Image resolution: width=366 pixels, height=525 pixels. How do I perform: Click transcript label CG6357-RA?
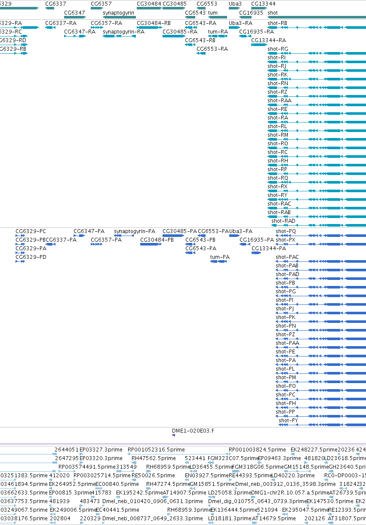pos(106,23)
